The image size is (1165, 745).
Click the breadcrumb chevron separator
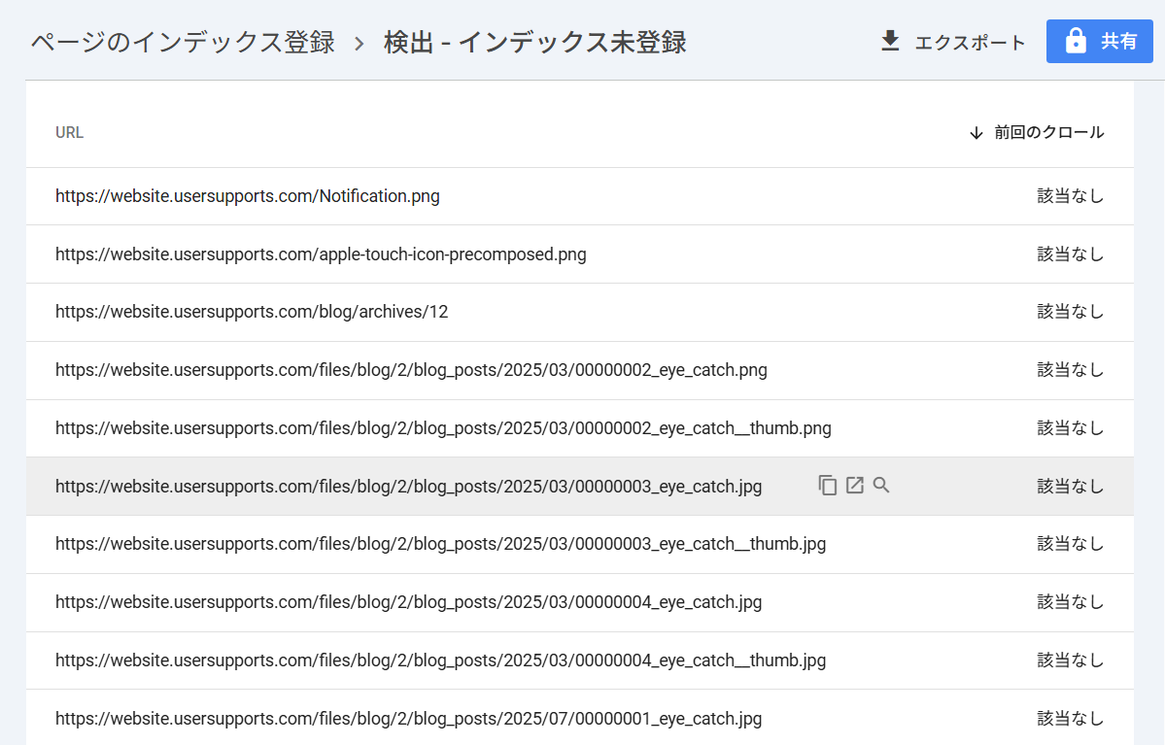pos(360,43)
